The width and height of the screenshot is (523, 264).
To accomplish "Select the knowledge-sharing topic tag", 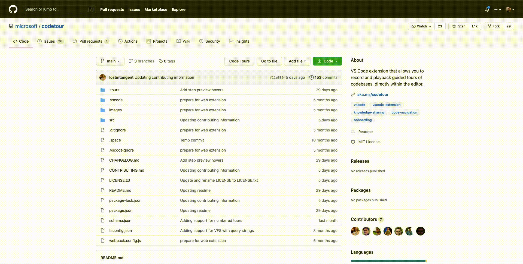I will pos(369,112).
